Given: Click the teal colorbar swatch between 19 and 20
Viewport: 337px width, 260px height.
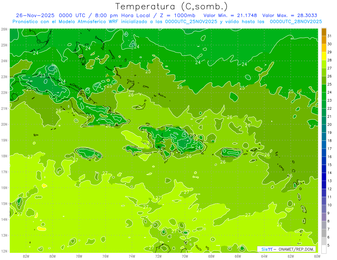Looking at the screenshot, I should [x=324, y=128].
